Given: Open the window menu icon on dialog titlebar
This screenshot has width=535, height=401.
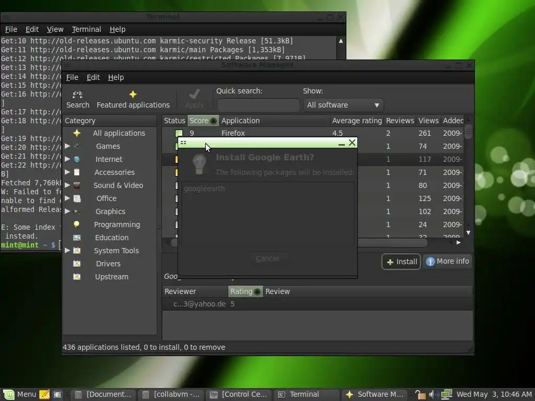Looking at the screenshot, I should [183, 143].
